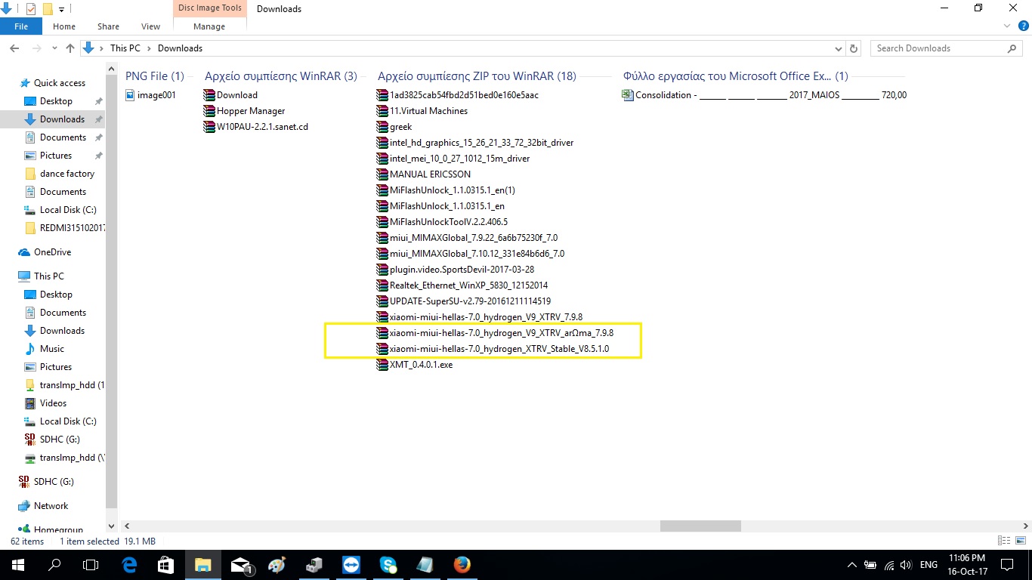Open TeamViewer from the taskbar
This screenshot has width=1032, height=580.
(351, 565)
